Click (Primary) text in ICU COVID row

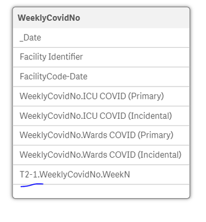point(146,96)
